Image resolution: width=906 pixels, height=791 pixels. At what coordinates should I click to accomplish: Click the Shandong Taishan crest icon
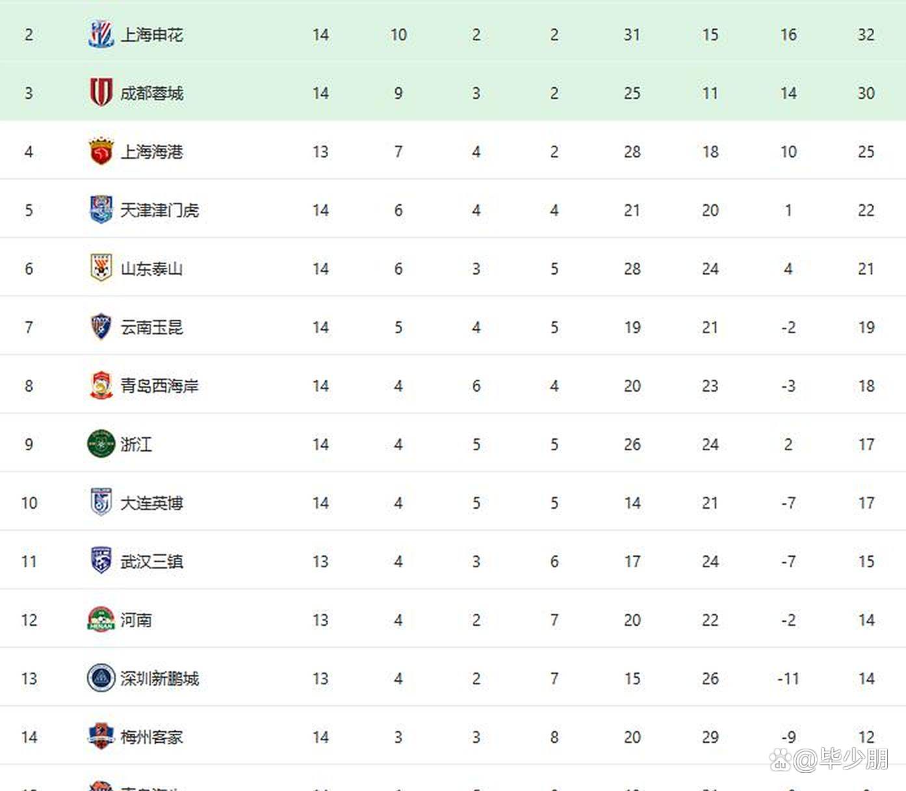pos(101,268)
